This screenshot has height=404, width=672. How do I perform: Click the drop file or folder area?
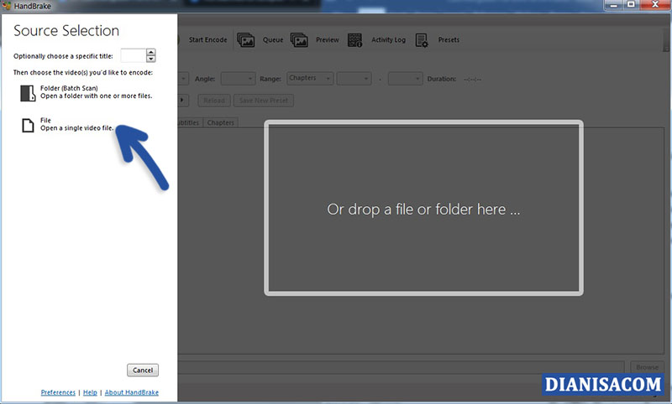point(423,208)
